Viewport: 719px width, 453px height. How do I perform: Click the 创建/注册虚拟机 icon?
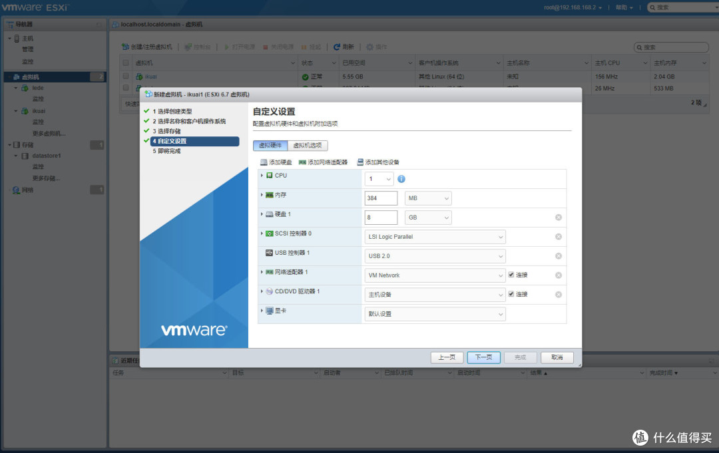click(126, 47)
